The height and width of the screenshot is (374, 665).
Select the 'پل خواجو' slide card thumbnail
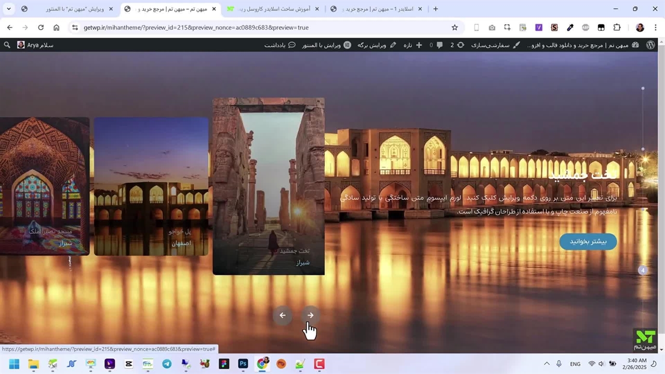151,186
